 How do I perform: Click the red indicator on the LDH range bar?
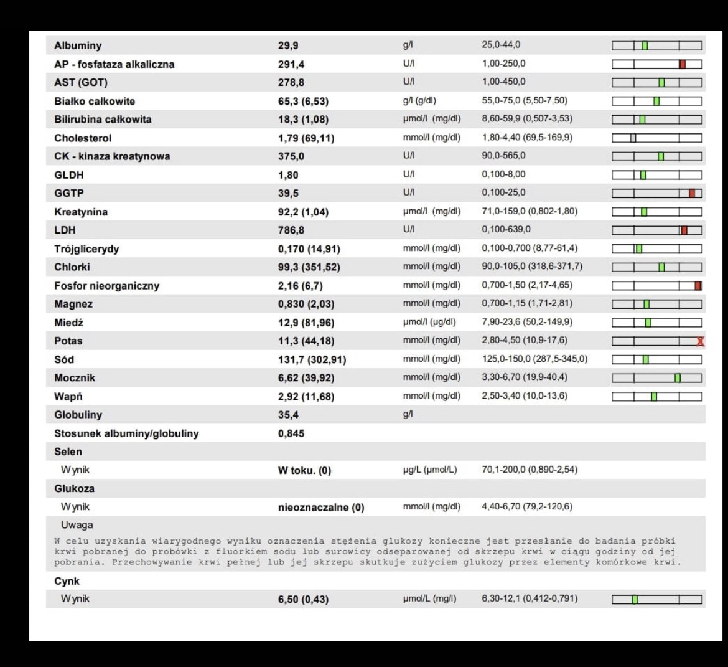tap(684, 230)
